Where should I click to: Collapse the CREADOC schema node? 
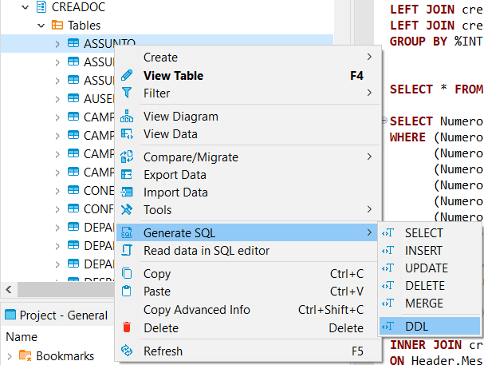click(x=25, y=6)
